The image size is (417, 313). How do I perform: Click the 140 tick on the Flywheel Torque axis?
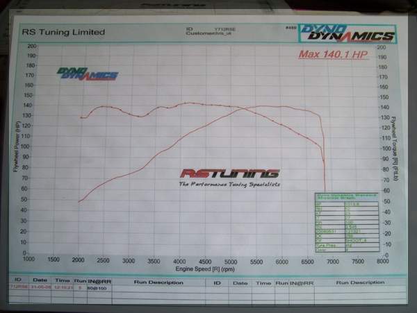[x=384, y=108]
